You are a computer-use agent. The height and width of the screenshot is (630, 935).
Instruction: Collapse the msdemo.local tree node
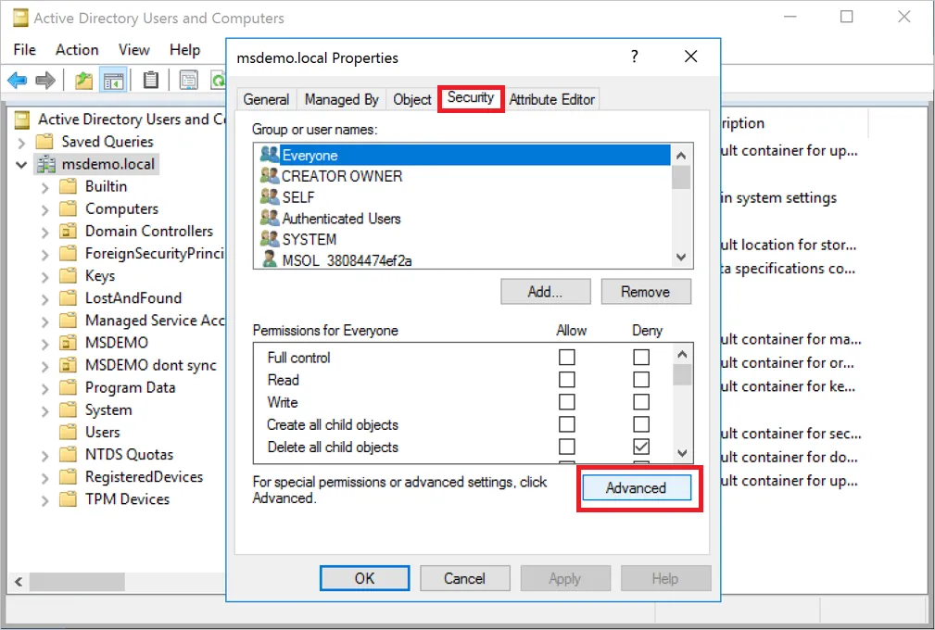tap(21, 165)
